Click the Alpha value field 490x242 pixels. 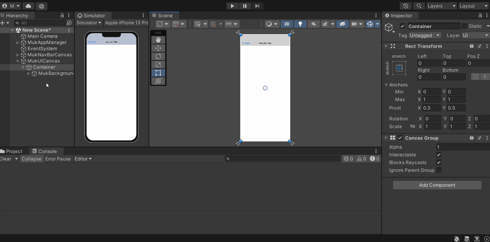(x=463, y=147)
